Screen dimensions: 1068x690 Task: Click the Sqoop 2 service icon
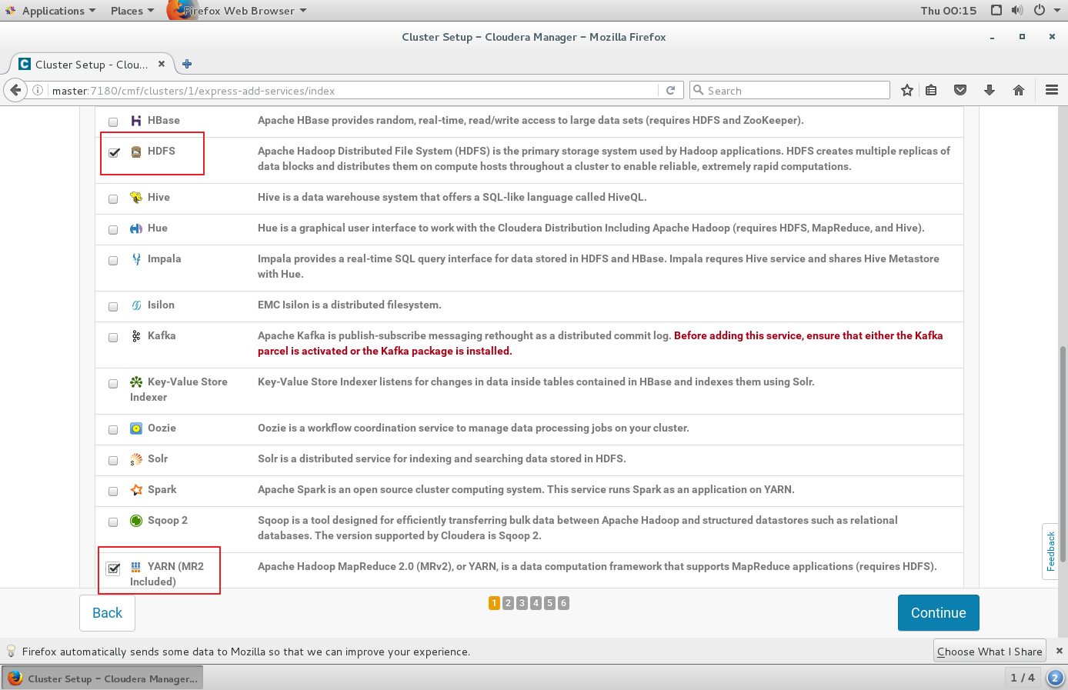coord(136,521)
